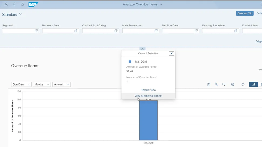This screenshot has width=262, height=147.
Task: Expand the Due Date dropdown
Action: pyautogui.click(x=21, y=84)
